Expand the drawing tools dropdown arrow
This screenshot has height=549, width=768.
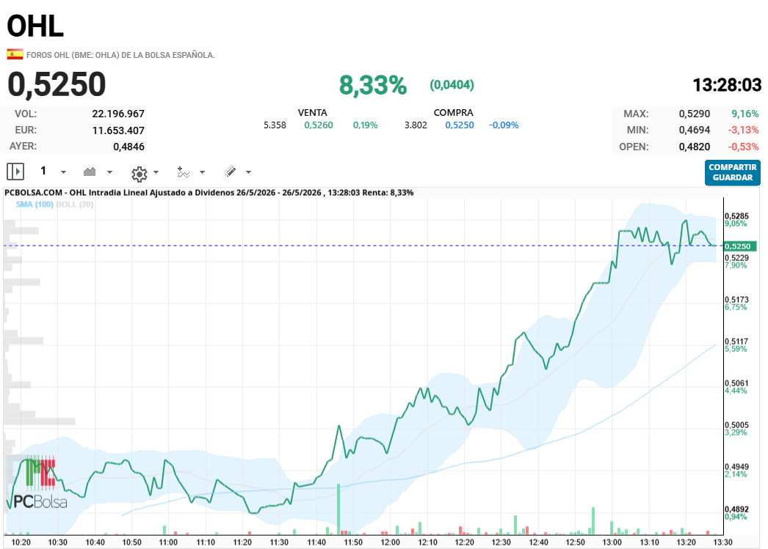coord(248,172)
